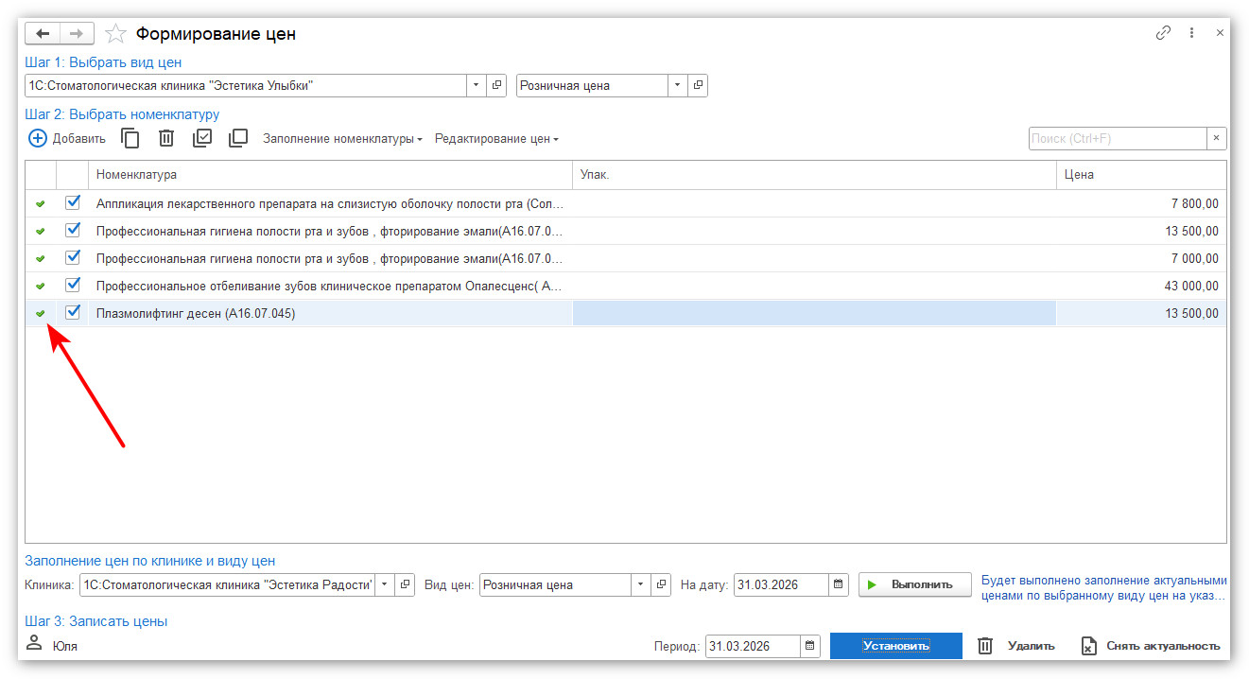The height and width of the screenshot is (679, 1249).
Task: Expand the Вид цен dropdown at bottom
Action: click(641, 584)
